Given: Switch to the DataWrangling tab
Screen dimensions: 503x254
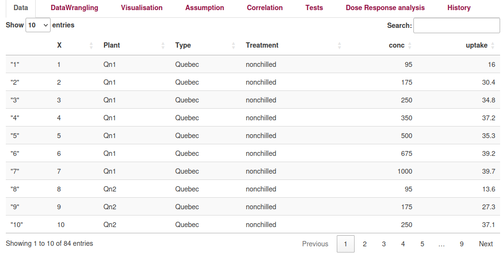Looking at the screenshot, I should click(74, 8).
